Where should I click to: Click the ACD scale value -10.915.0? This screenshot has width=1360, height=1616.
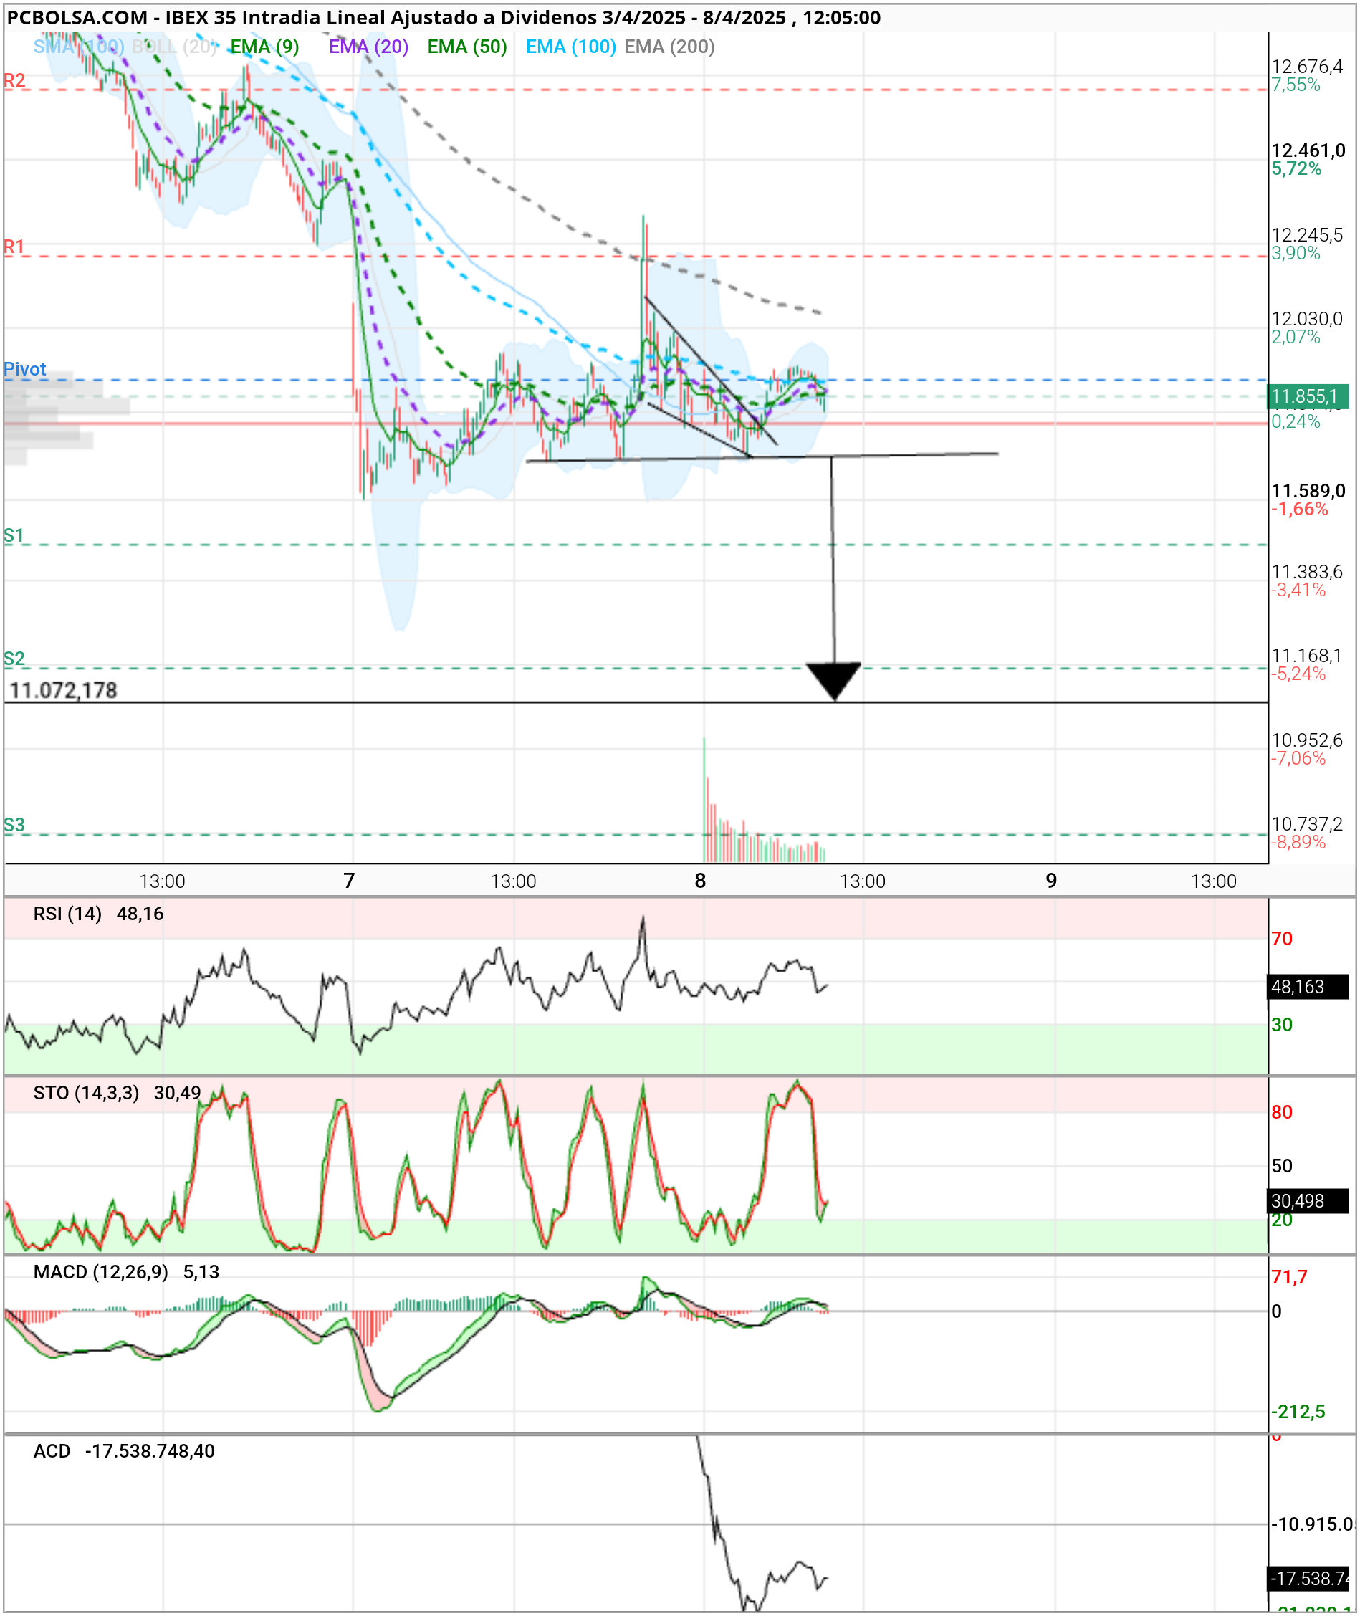[x=1311, y=1524]
